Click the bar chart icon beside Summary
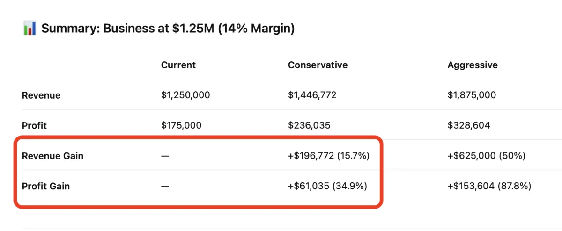This screenshot has width=562, height=231. point(30,29)
